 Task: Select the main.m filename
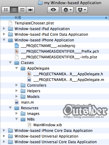[x=27, y=102]
